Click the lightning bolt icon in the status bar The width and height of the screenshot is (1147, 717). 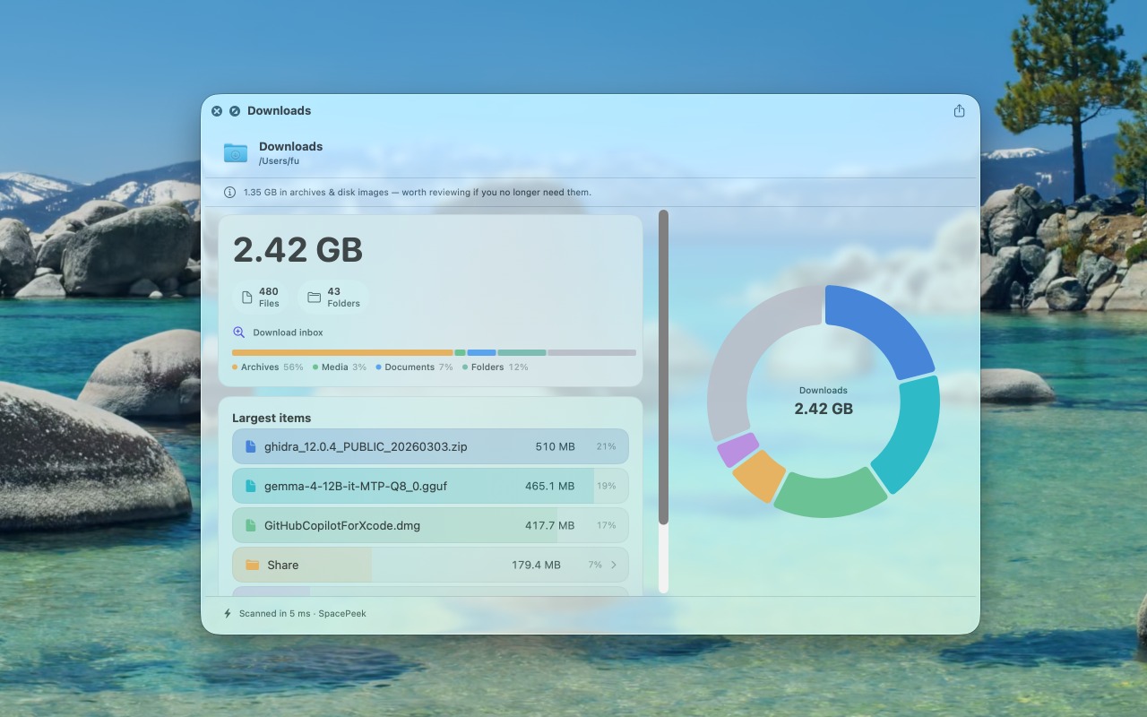click(x=228, y=614)
